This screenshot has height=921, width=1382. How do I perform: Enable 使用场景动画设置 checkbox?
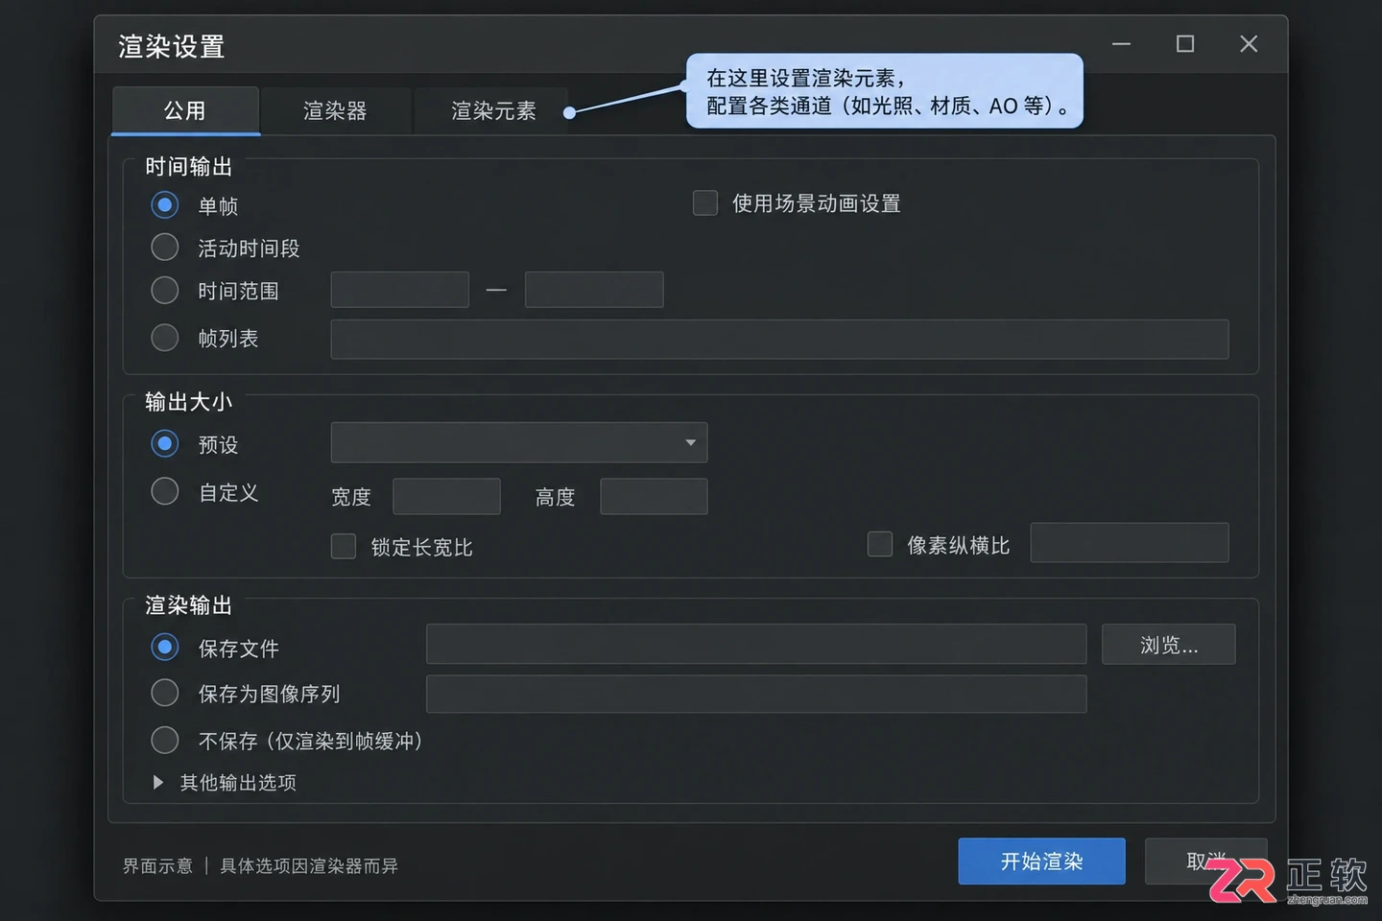(x=705, y=203)
